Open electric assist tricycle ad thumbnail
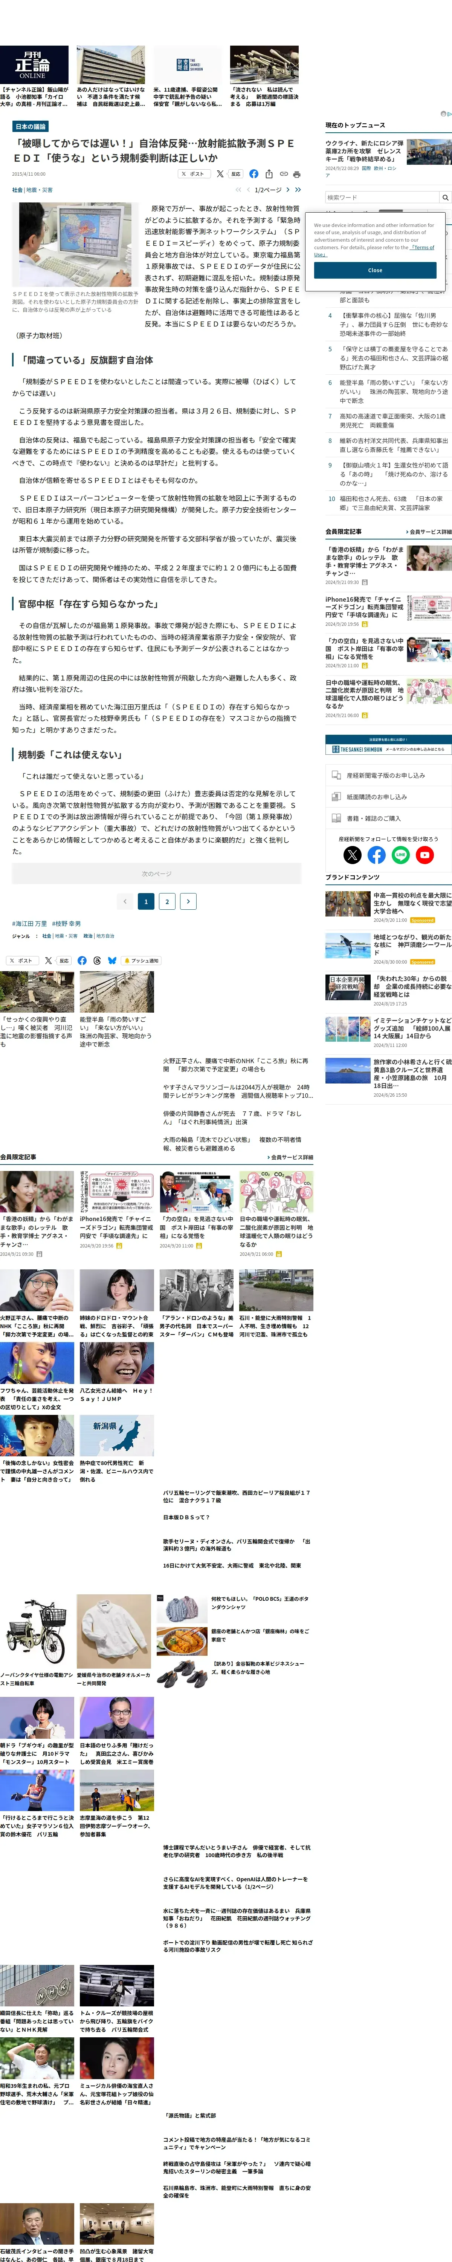Screen dimensions: 452x2262 click(37, 1632)
